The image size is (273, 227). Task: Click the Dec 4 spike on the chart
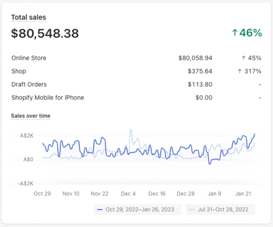point(130,129)
